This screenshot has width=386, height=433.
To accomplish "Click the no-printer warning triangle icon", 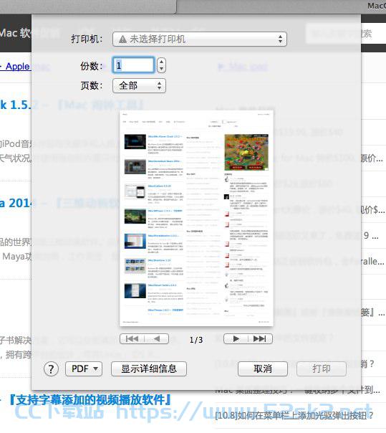I will (x=122, y=39).
